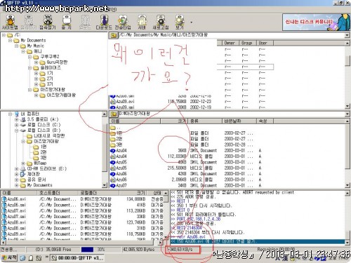The height and width of the screenshot is (263, 351).
Task: Open the local D: path dropdown
Action: [347, 114]
